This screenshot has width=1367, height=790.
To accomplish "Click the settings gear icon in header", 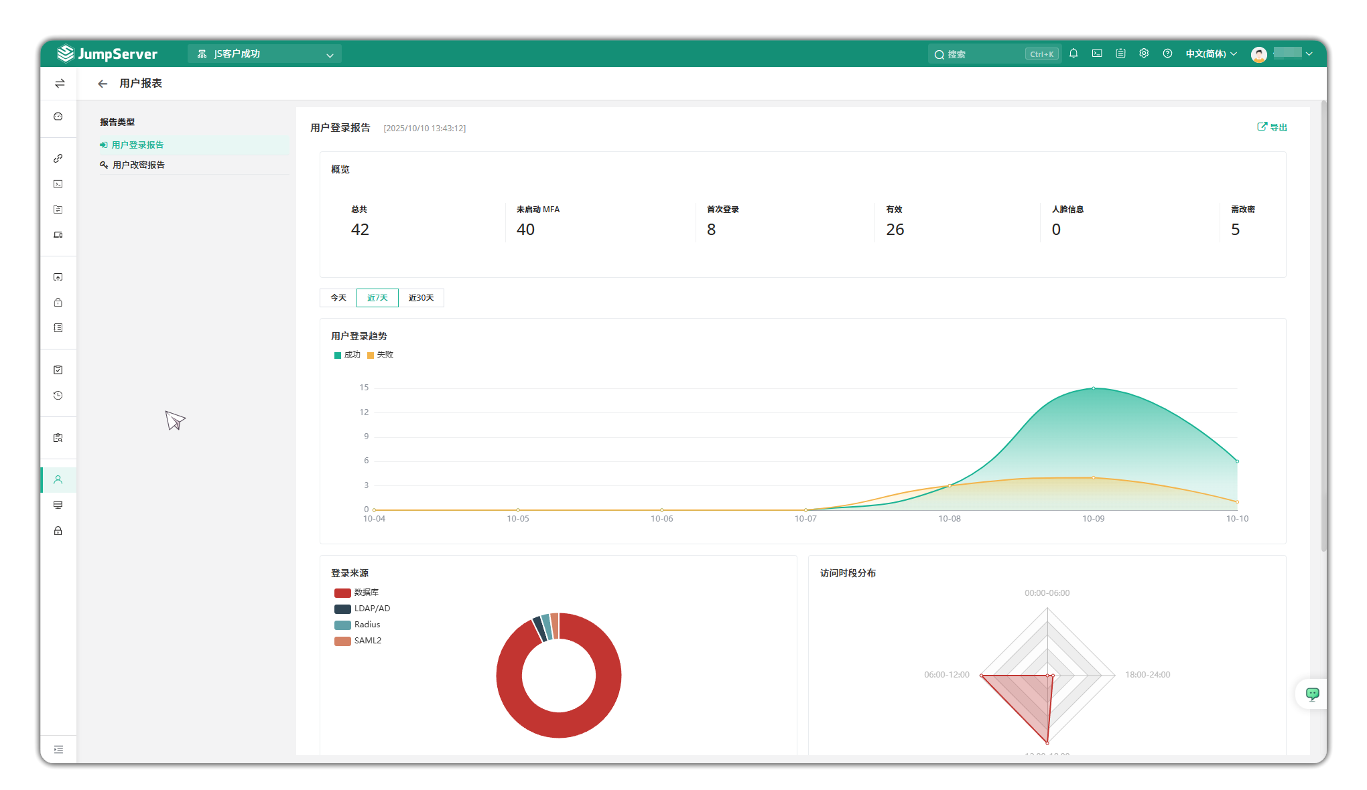I will 1144,54.
